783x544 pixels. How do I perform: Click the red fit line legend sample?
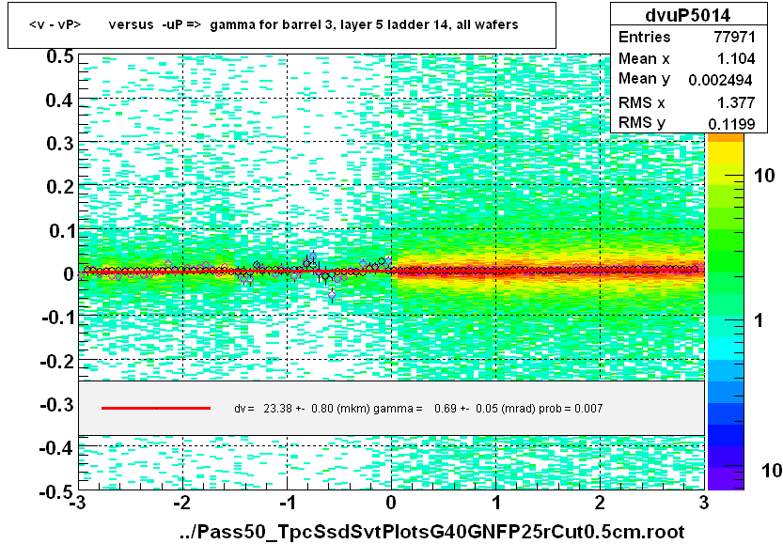tap(156, 409)
